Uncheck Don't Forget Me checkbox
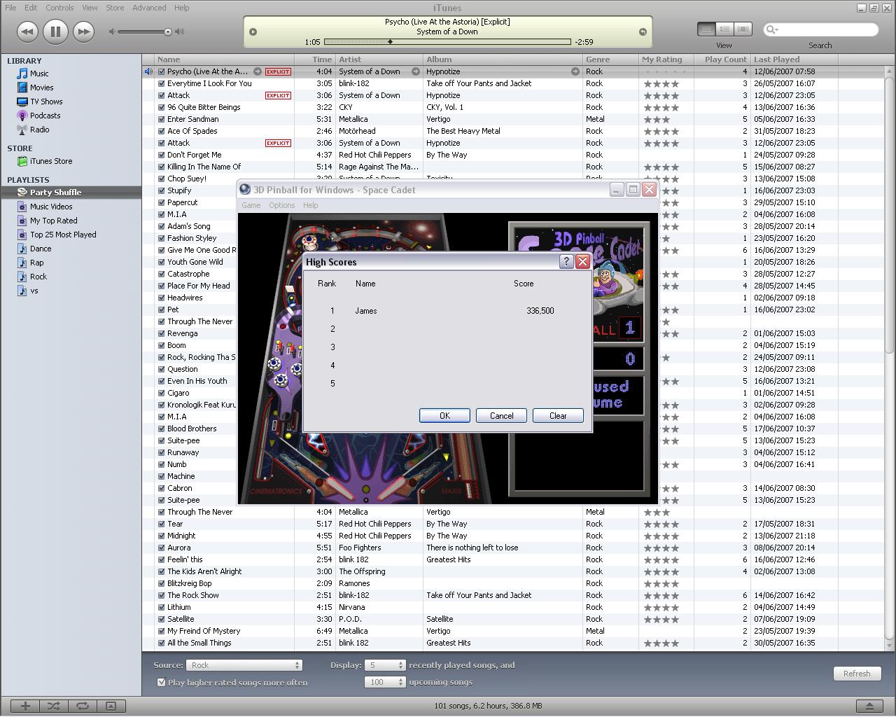Viewport: 896px width, 717px height. click(162, 155)
